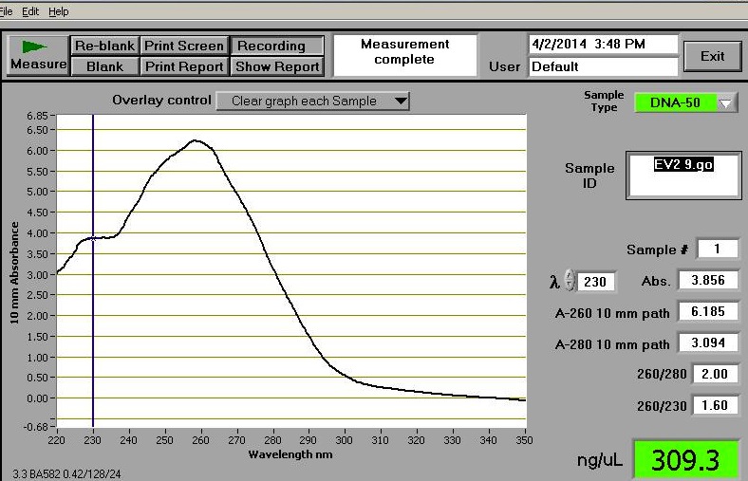Select the Sample ID text box
Screen dimensions: 748x481
[x=683, y=175]
